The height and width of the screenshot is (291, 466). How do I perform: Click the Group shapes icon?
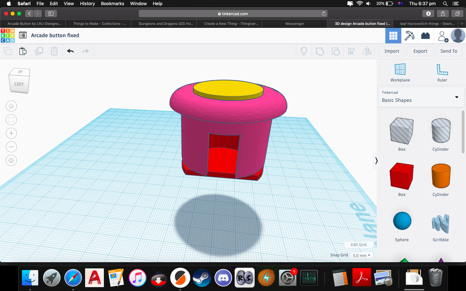coord(320,51)
